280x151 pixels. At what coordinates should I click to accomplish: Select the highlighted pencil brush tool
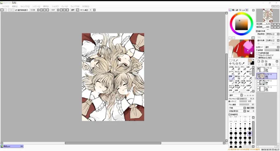click(x=231, y=78)
